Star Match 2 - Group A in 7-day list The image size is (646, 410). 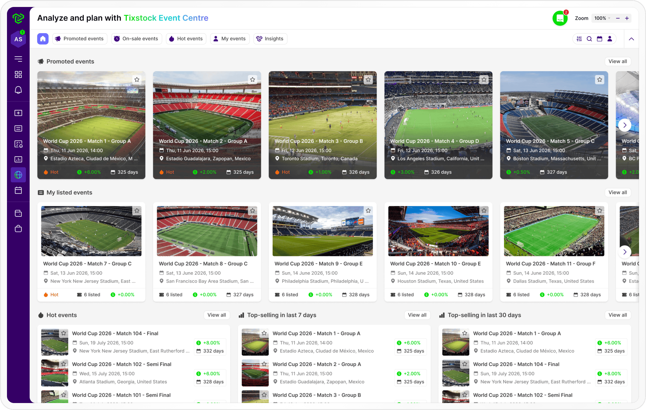(x=264, y=364)
